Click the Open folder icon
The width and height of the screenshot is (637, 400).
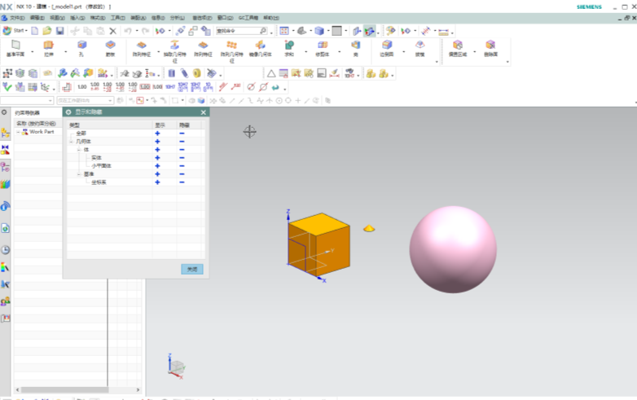click(47, 31)
